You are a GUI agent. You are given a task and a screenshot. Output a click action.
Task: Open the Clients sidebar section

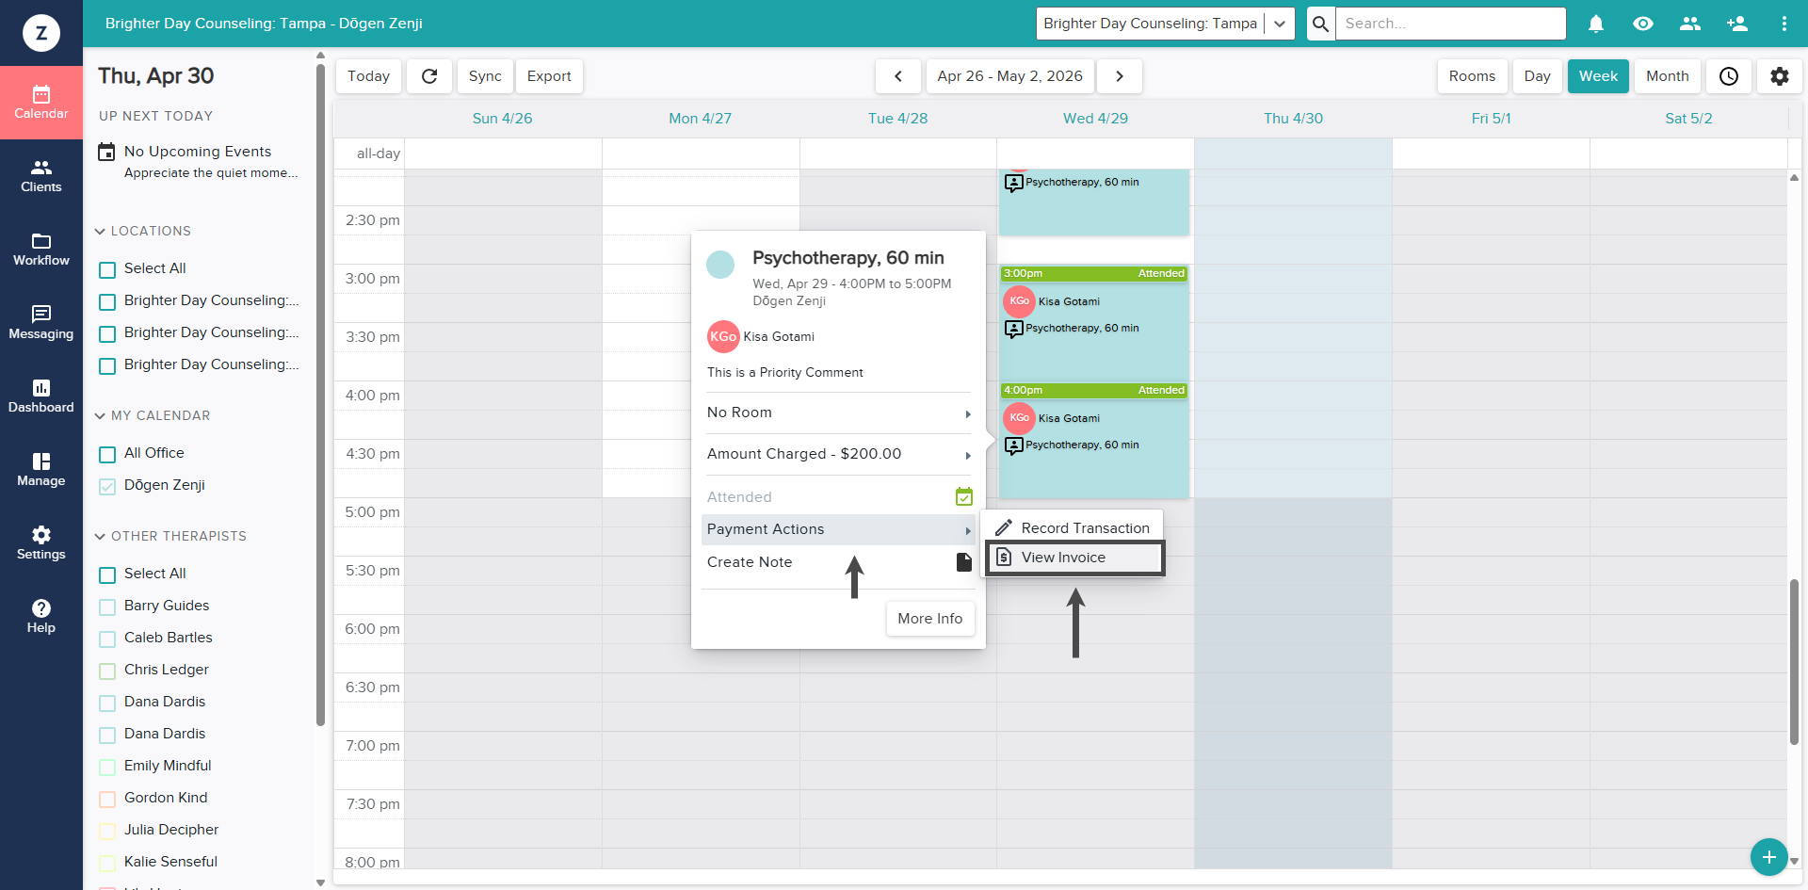(x=41, y=176)
